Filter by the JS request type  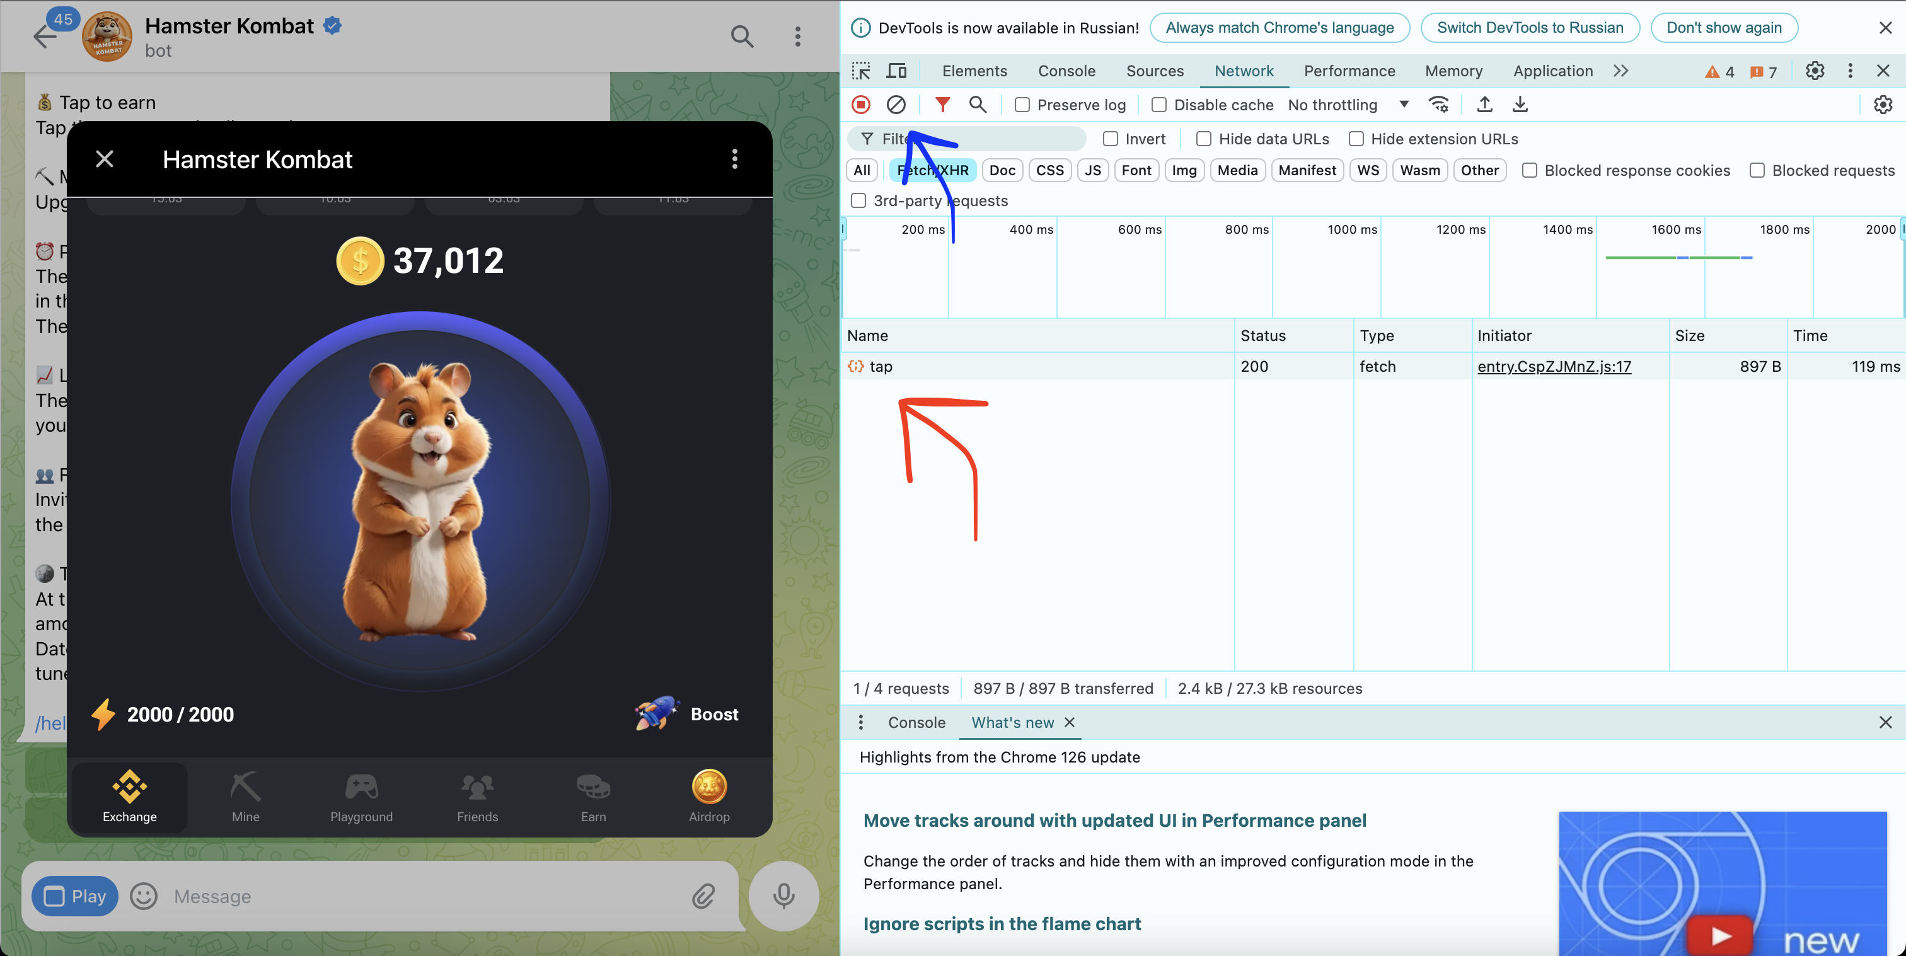[x=1092, y=170]
